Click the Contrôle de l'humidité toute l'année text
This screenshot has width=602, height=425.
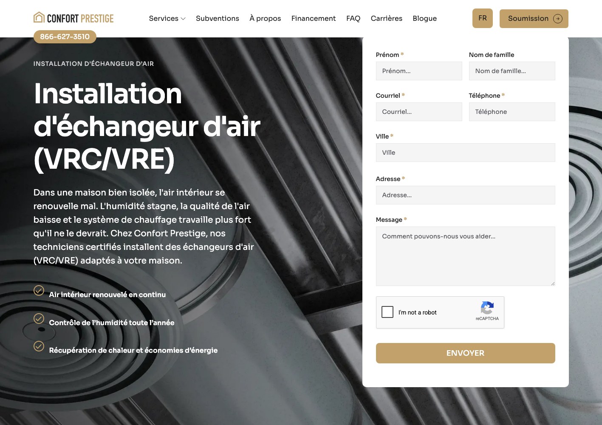coord(112,323)
